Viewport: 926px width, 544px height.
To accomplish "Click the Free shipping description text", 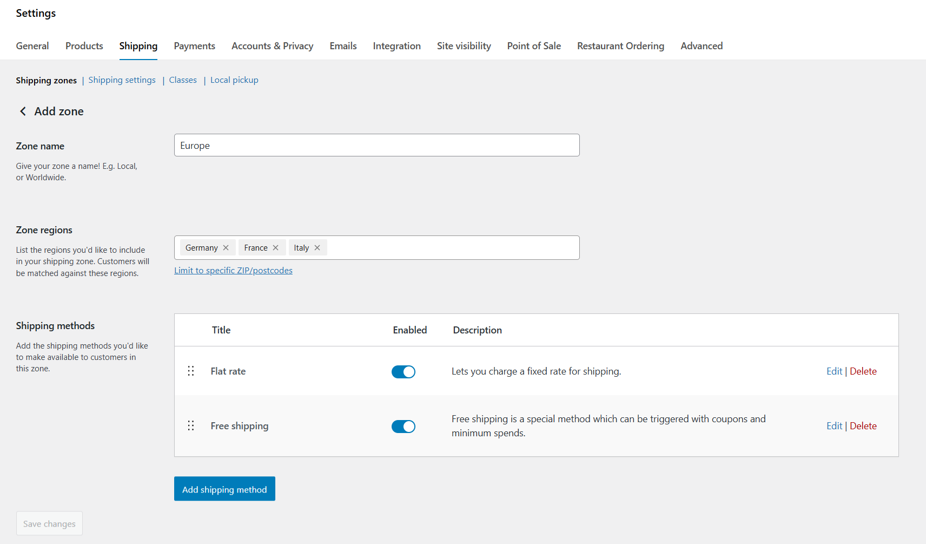I will click(x=608, y=426).
